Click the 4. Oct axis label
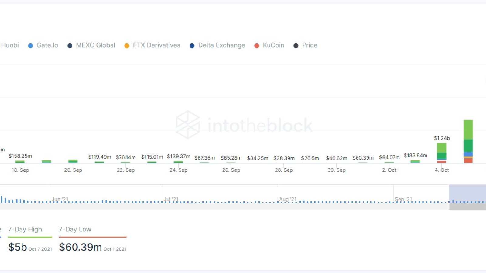 coord(442,170)
